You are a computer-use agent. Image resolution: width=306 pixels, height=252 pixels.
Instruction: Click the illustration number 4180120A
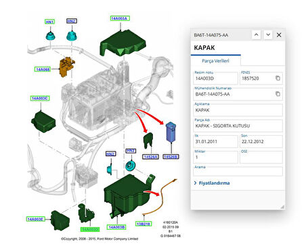[x=171, y=222]
